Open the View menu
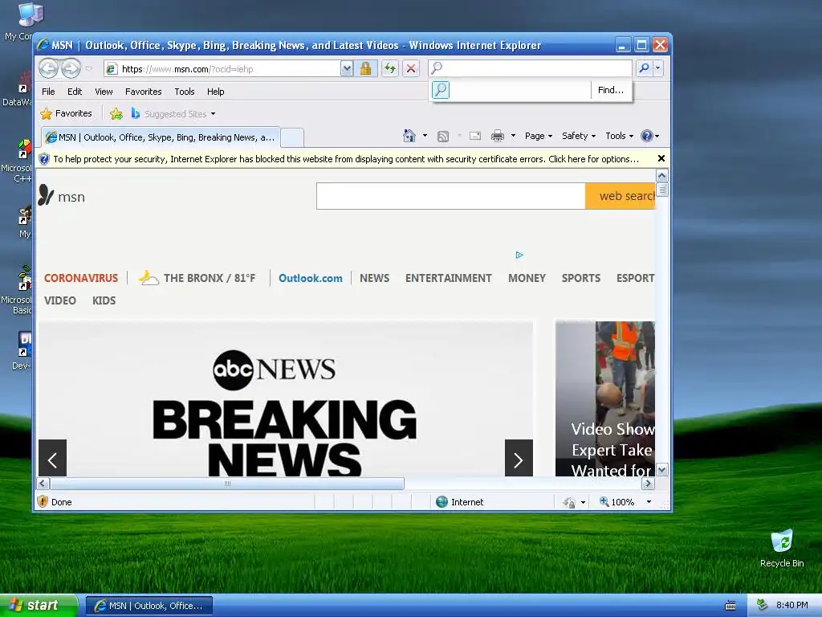 (x=104, y=92)
